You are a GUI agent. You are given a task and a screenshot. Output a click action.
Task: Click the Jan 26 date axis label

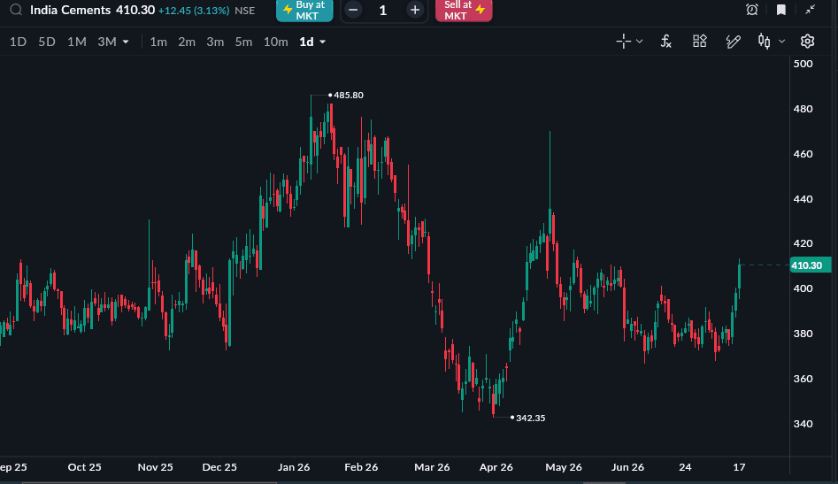[x=294, y=467]
